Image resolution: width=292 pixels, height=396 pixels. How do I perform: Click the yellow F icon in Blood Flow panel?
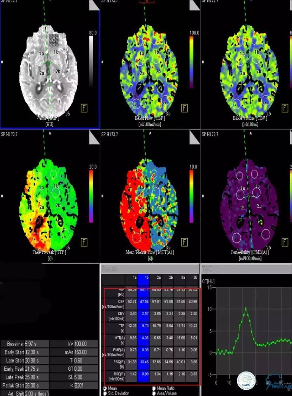coord(185,108)
